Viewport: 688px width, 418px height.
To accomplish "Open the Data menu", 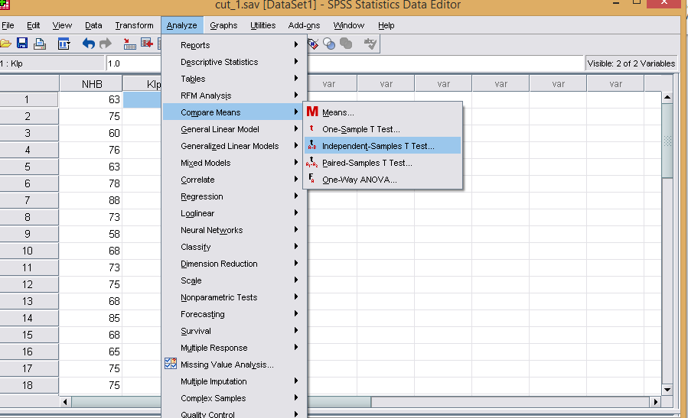I will [x=93, y=25].
